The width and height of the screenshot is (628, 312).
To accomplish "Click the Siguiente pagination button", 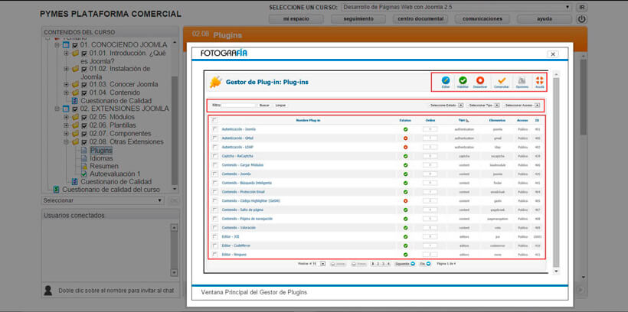I will pyautogui.click(x=404, y=264).
